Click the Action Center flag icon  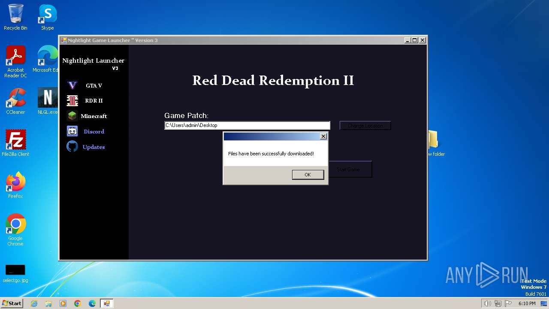click(x=508, y=303)
